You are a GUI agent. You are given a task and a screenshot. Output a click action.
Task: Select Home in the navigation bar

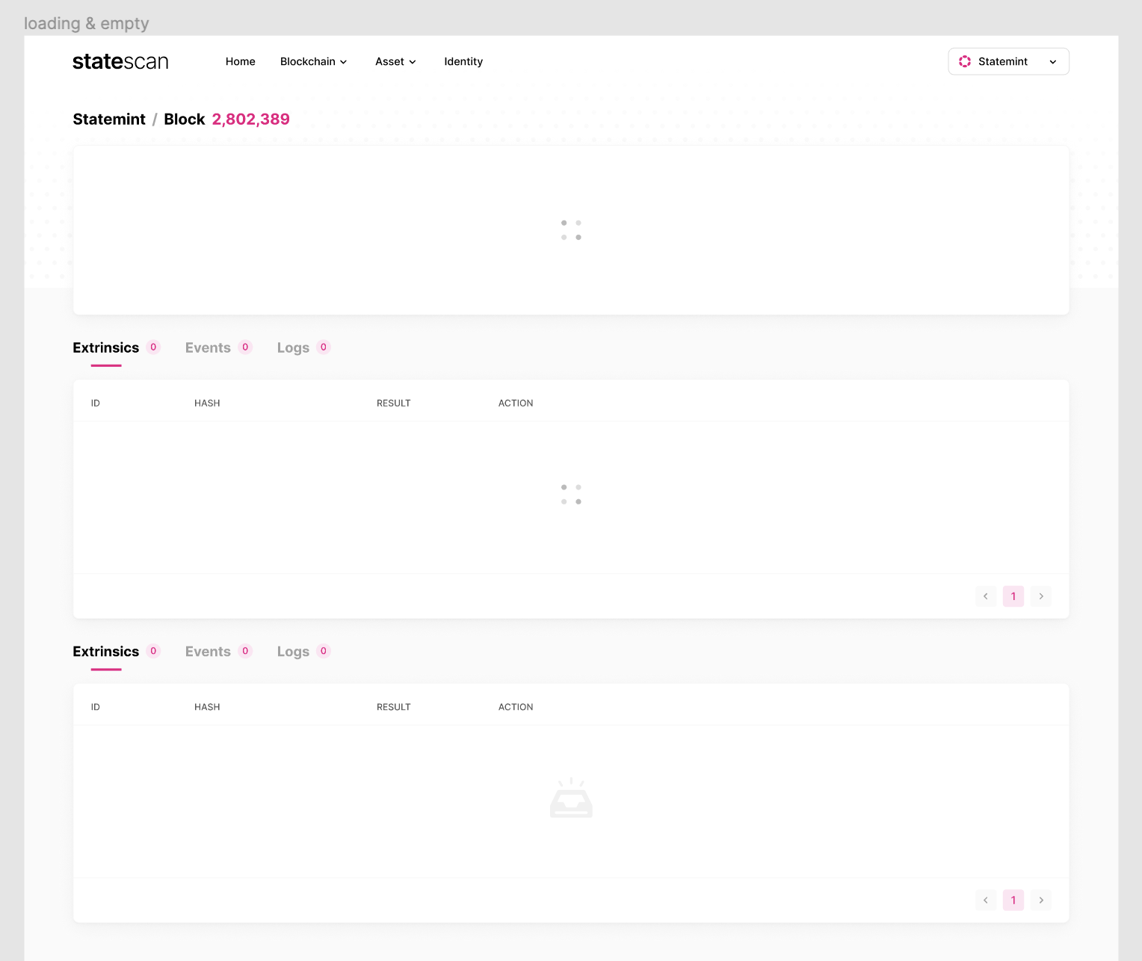[240, 61]
